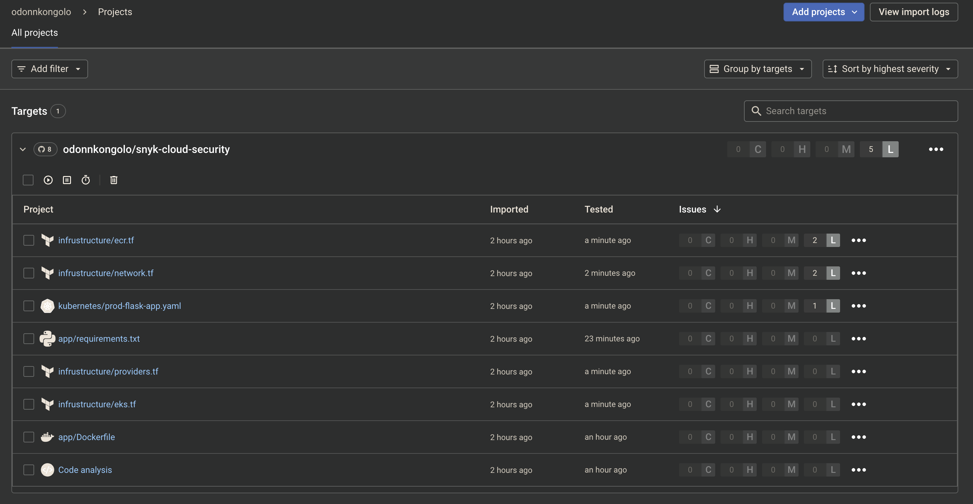The image size is (973, 504).
Task: Click the run test play icon
Action: point(48,180)
